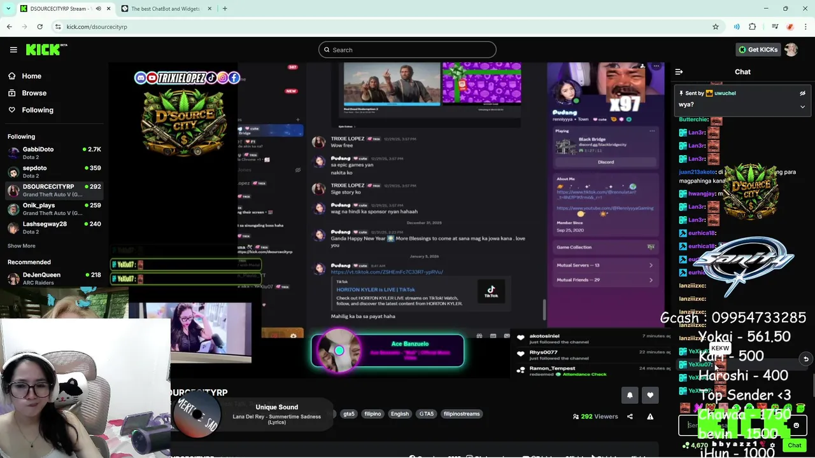Click the filipino tag
The width and height of the screenshot is (815, 458).
(372, 413)
